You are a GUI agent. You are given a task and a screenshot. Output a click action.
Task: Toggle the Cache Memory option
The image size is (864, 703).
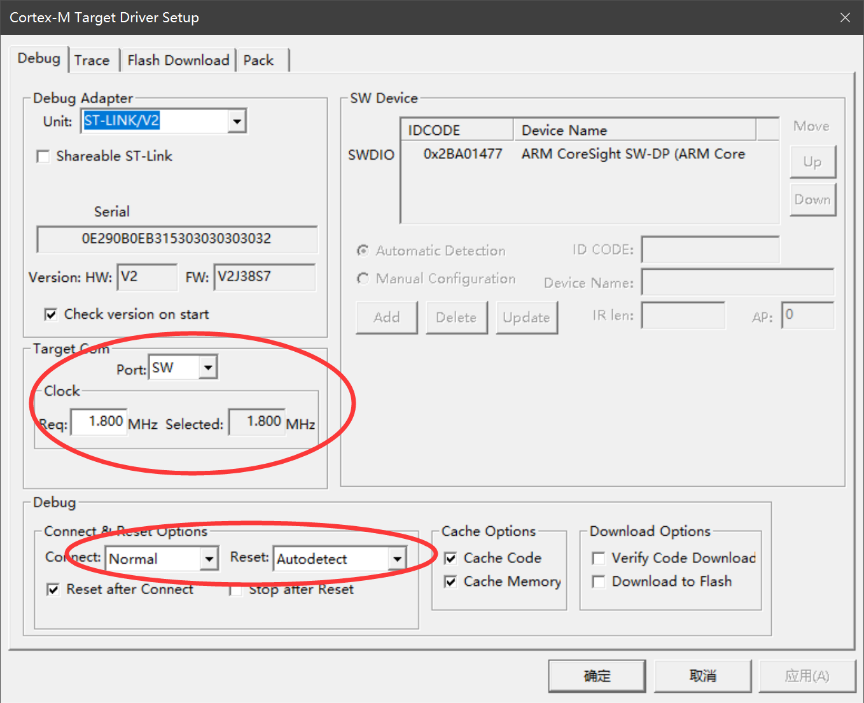(x=450, y=581)
